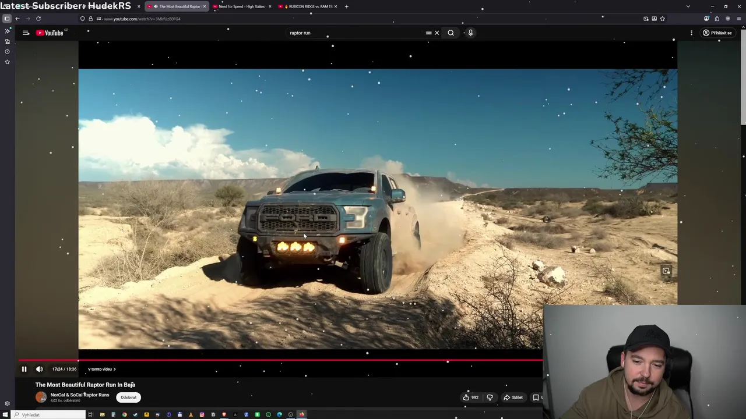Open the Windows Start button
The image size is (746, 419).
(5, 414)
